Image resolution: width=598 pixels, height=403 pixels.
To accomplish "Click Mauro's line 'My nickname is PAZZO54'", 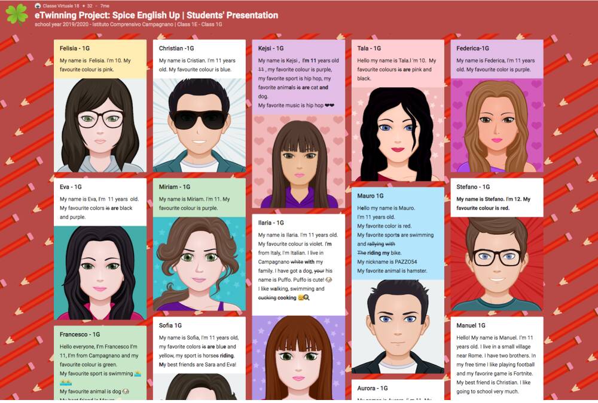I will (x=387, y=262).
